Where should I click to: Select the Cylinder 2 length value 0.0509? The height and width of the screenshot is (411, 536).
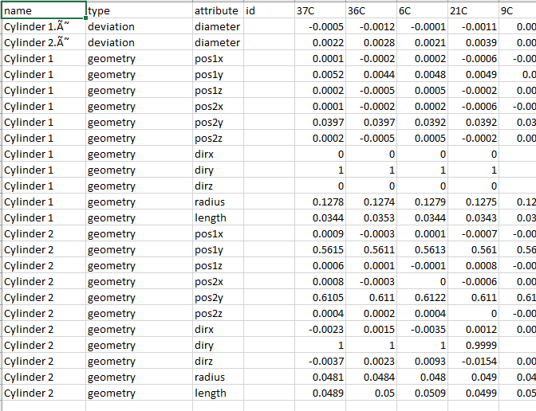(421, 393)
